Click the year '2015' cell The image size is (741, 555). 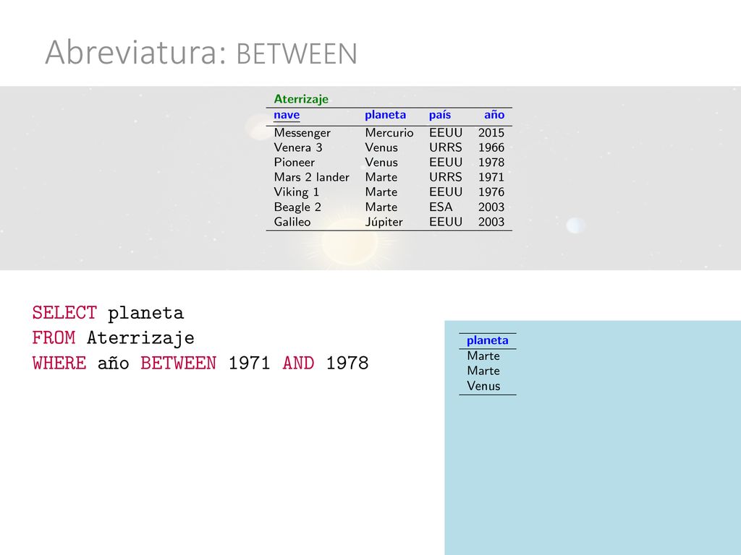click(491, 133)
